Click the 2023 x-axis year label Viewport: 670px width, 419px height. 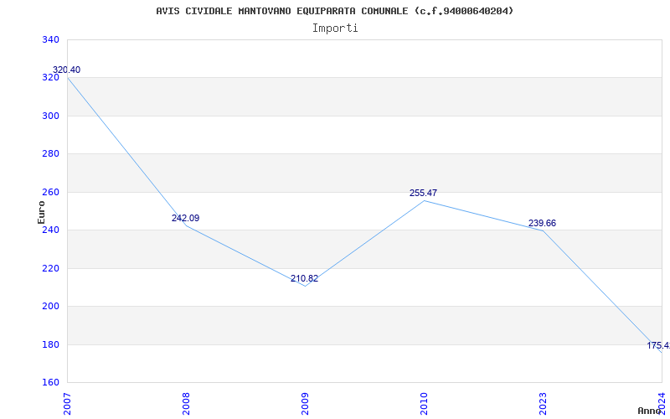coord(543,404)
